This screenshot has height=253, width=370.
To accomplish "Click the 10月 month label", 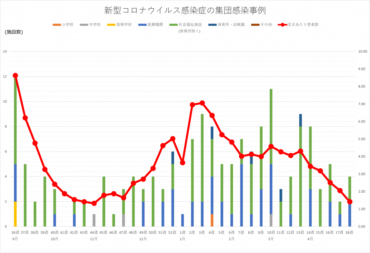I will 55,239.
